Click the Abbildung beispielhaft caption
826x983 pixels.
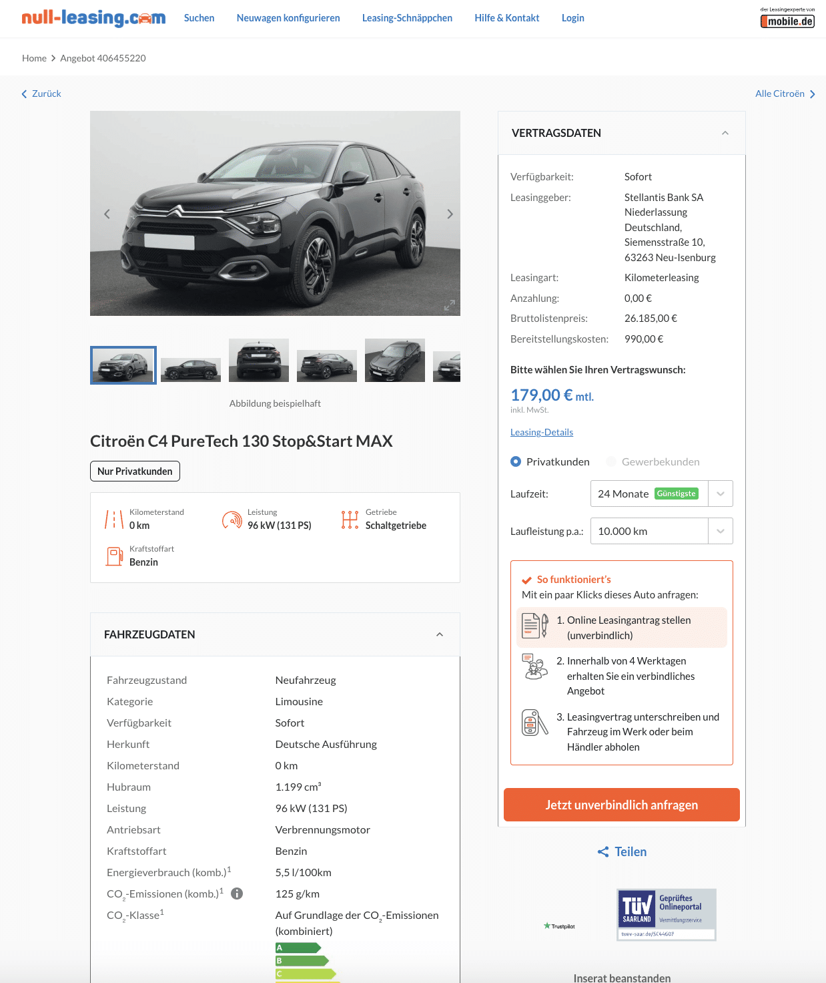click(275, 403)
